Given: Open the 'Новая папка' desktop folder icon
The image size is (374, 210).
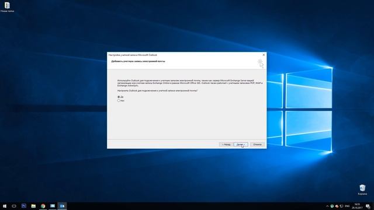Looking at the screenshot, I should click(7, 7).
